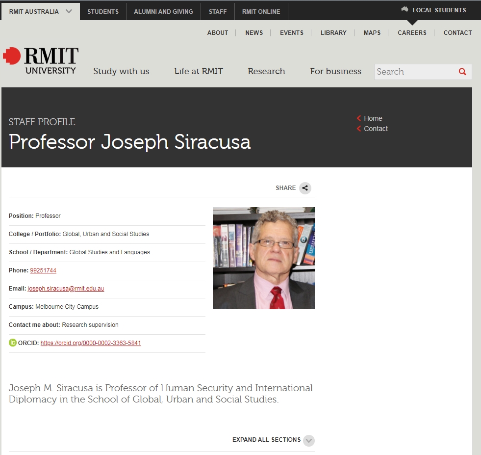
Task: Open the For business menu
Action: 335,71
